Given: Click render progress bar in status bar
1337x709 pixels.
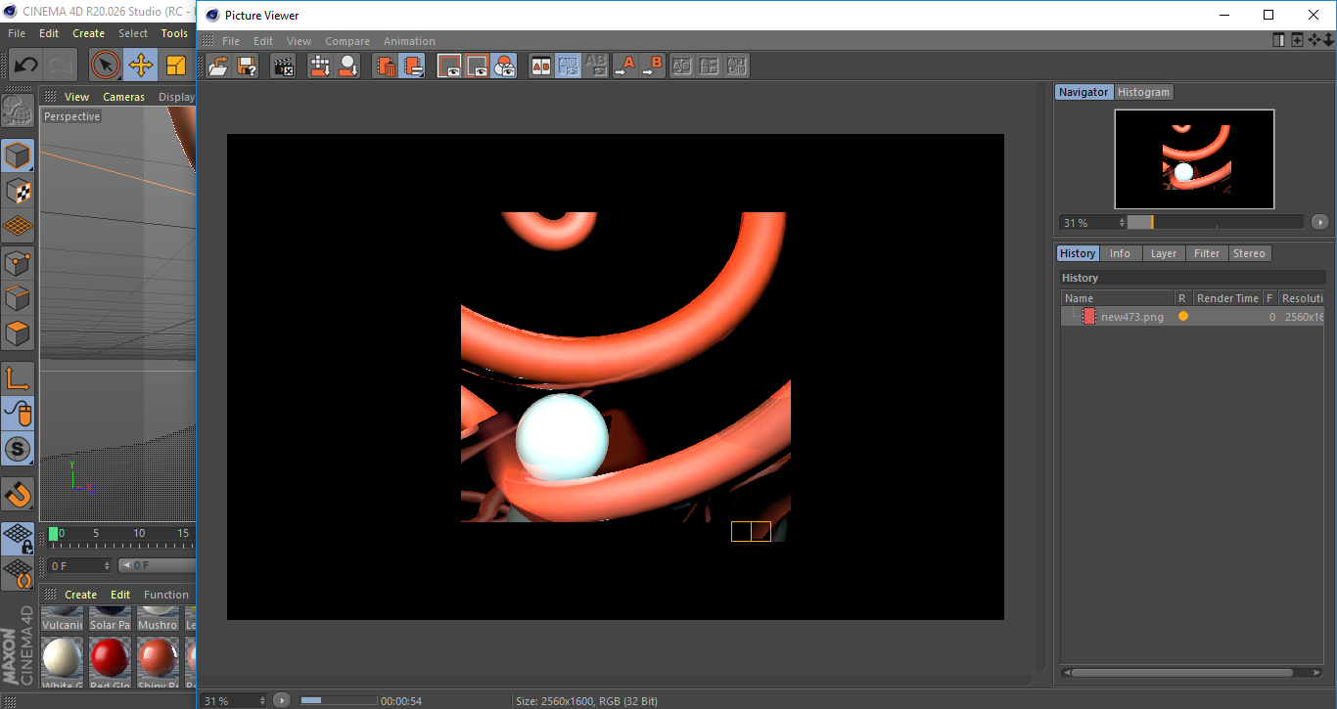Looking at the screenshot, I should point(339,700).
